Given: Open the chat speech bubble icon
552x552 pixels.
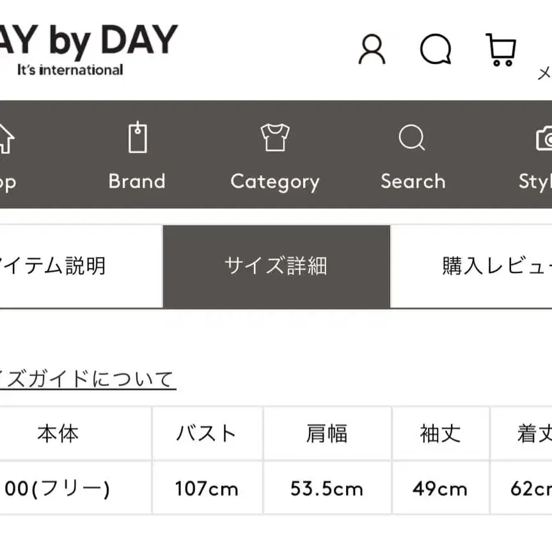Looking at the screenshot, I should pyautogui.click(x=436, y=49).
